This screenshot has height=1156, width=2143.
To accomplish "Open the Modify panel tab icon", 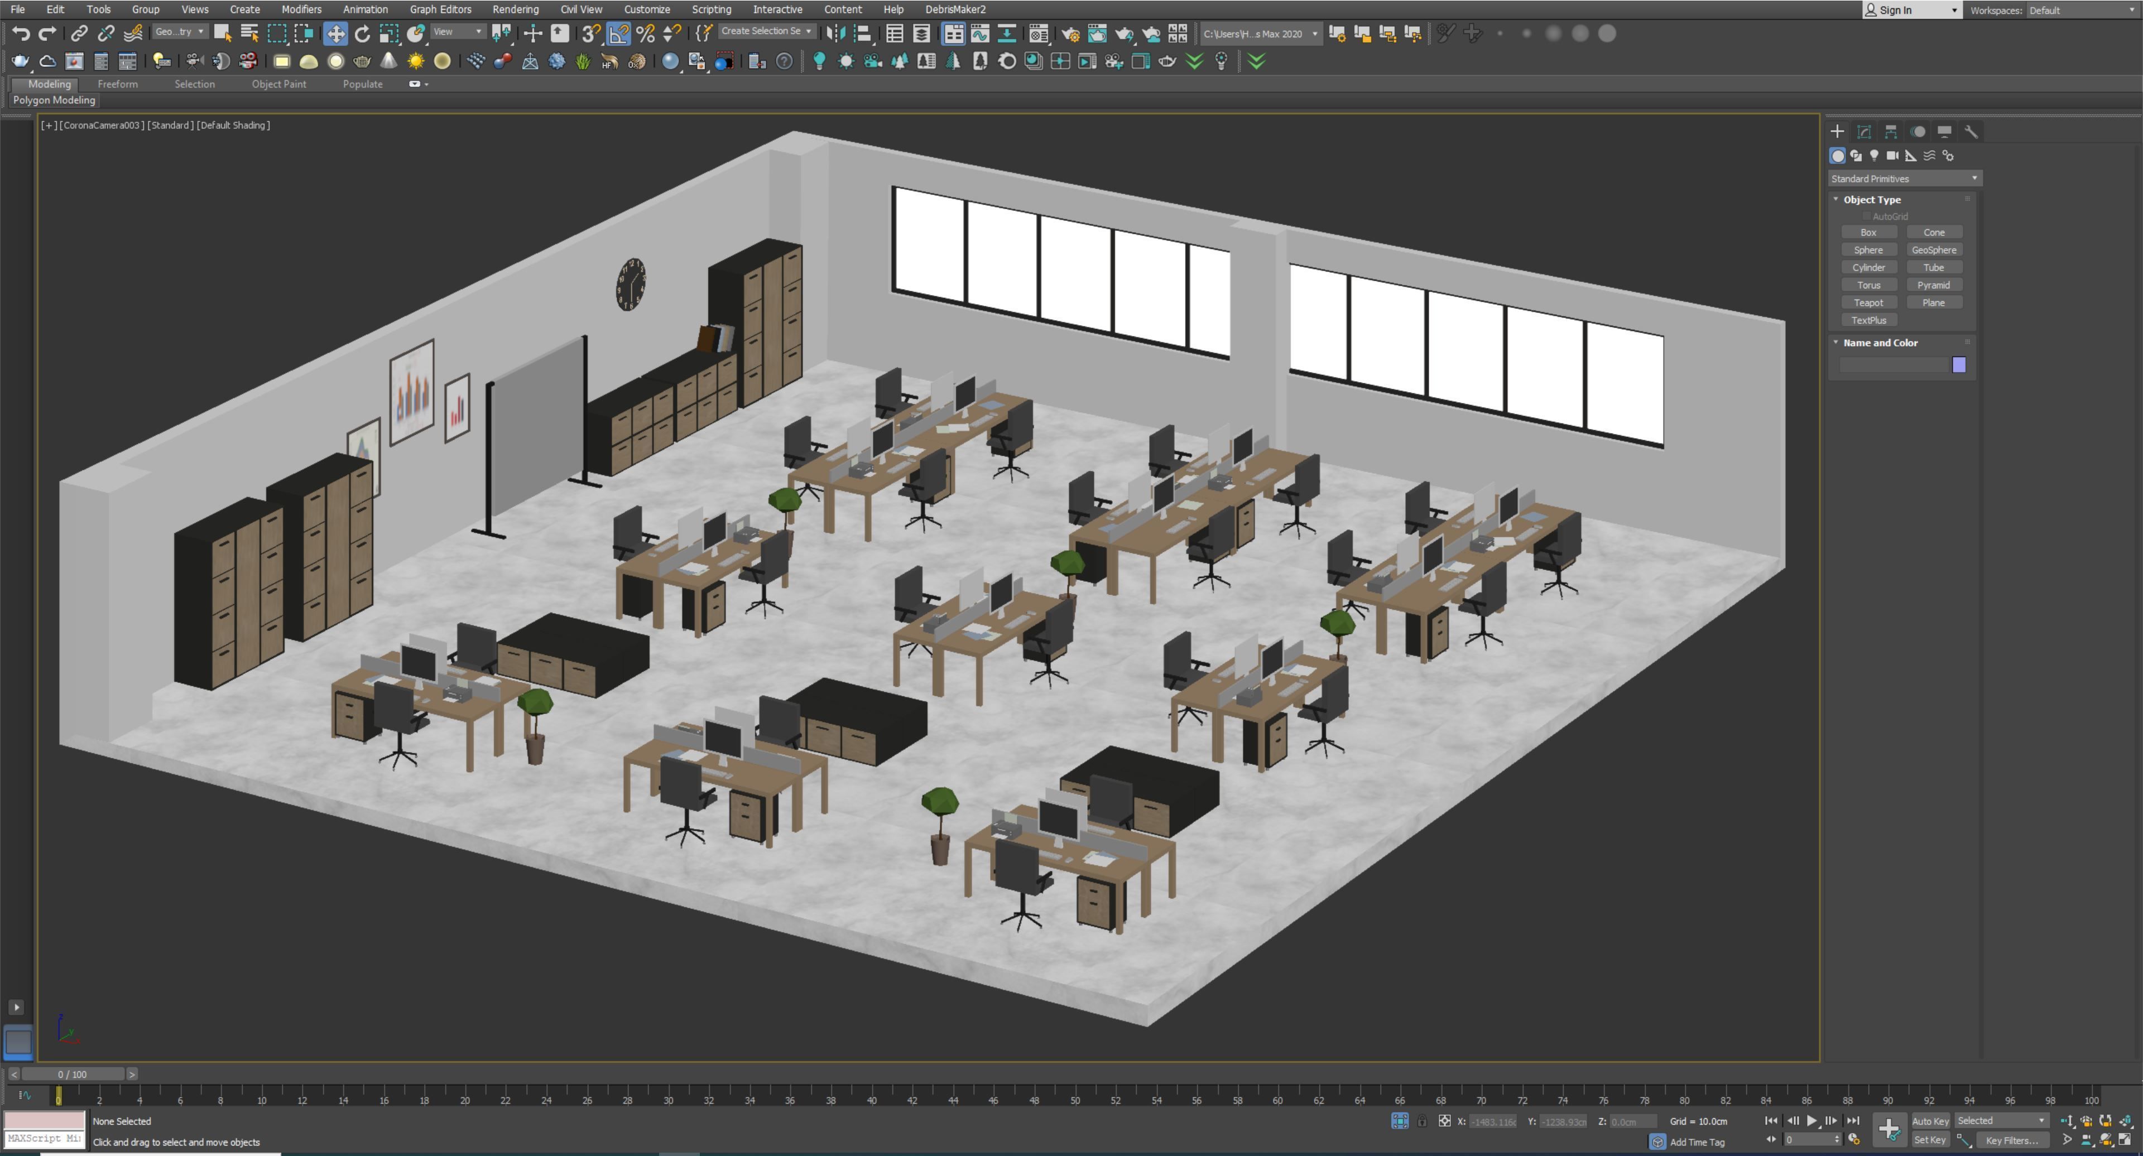I will 1865,132.
